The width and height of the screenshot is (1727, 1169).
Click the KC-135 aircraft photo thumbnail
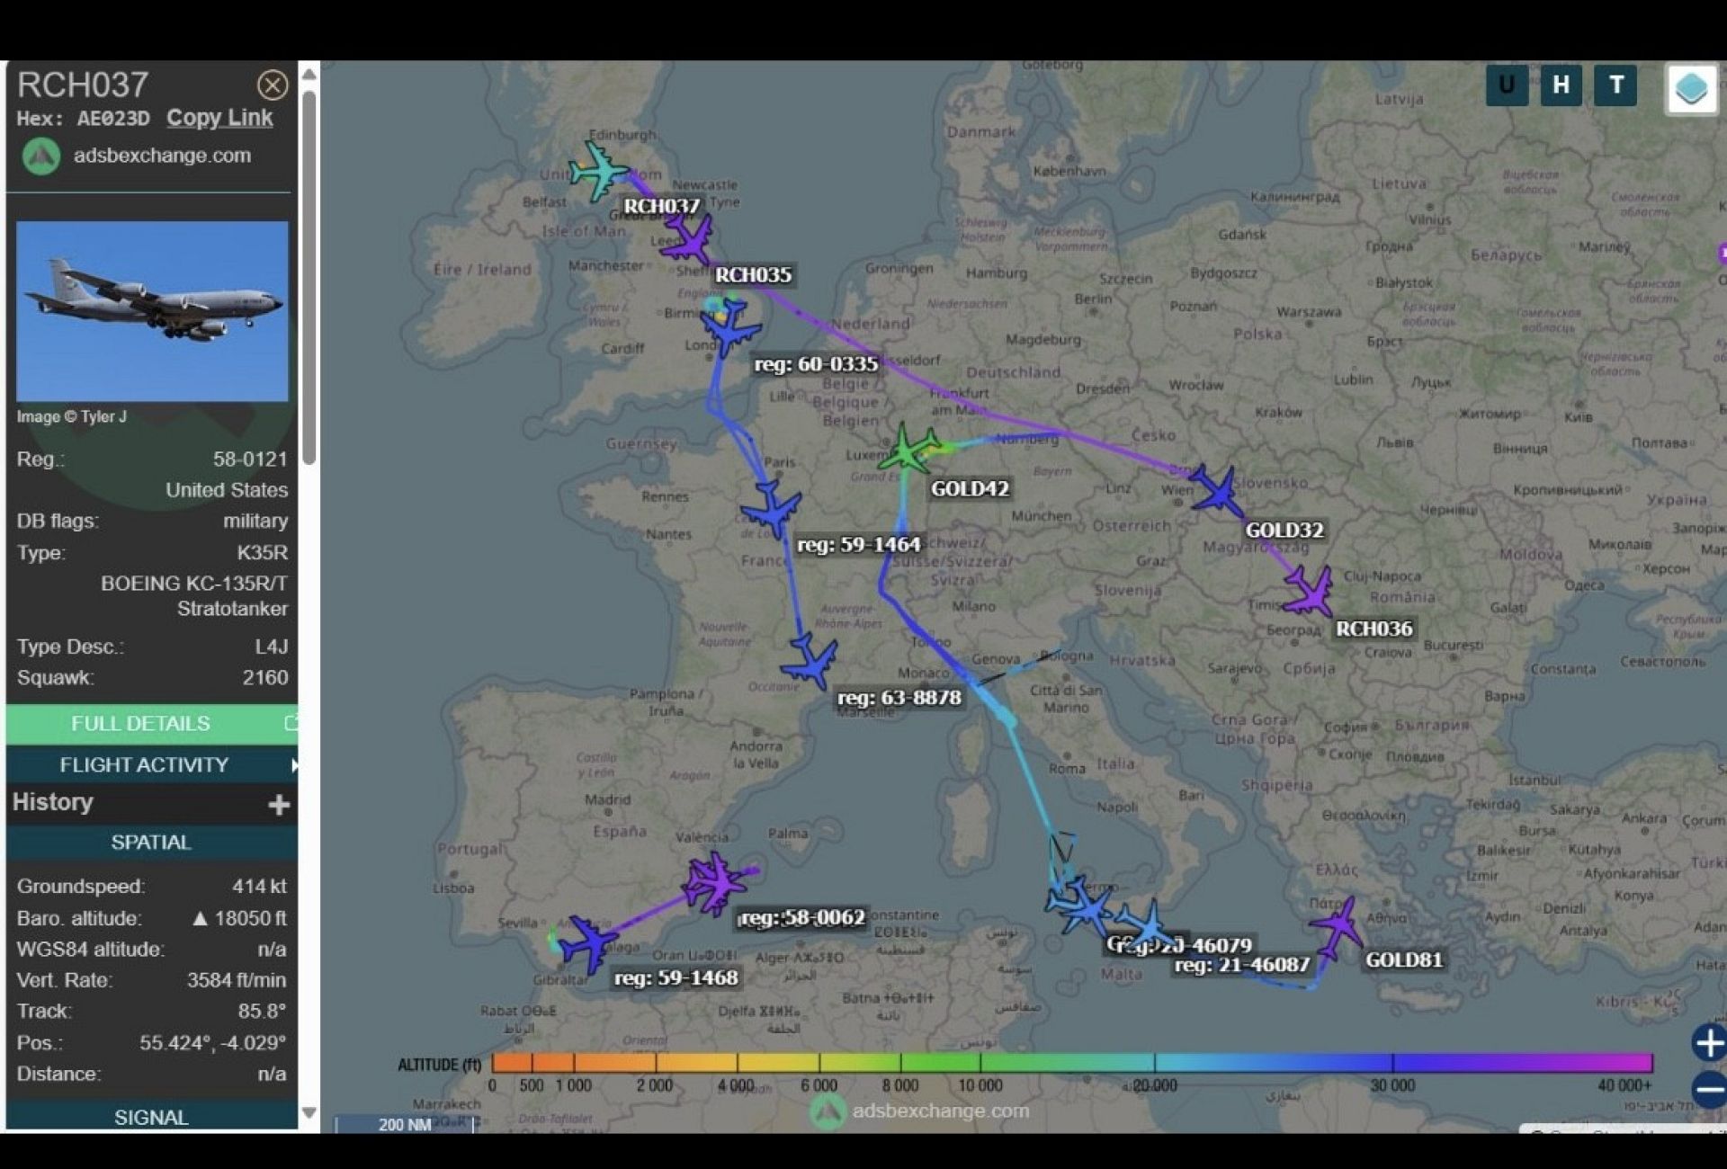pyautogui.click(x=152, y=311)
